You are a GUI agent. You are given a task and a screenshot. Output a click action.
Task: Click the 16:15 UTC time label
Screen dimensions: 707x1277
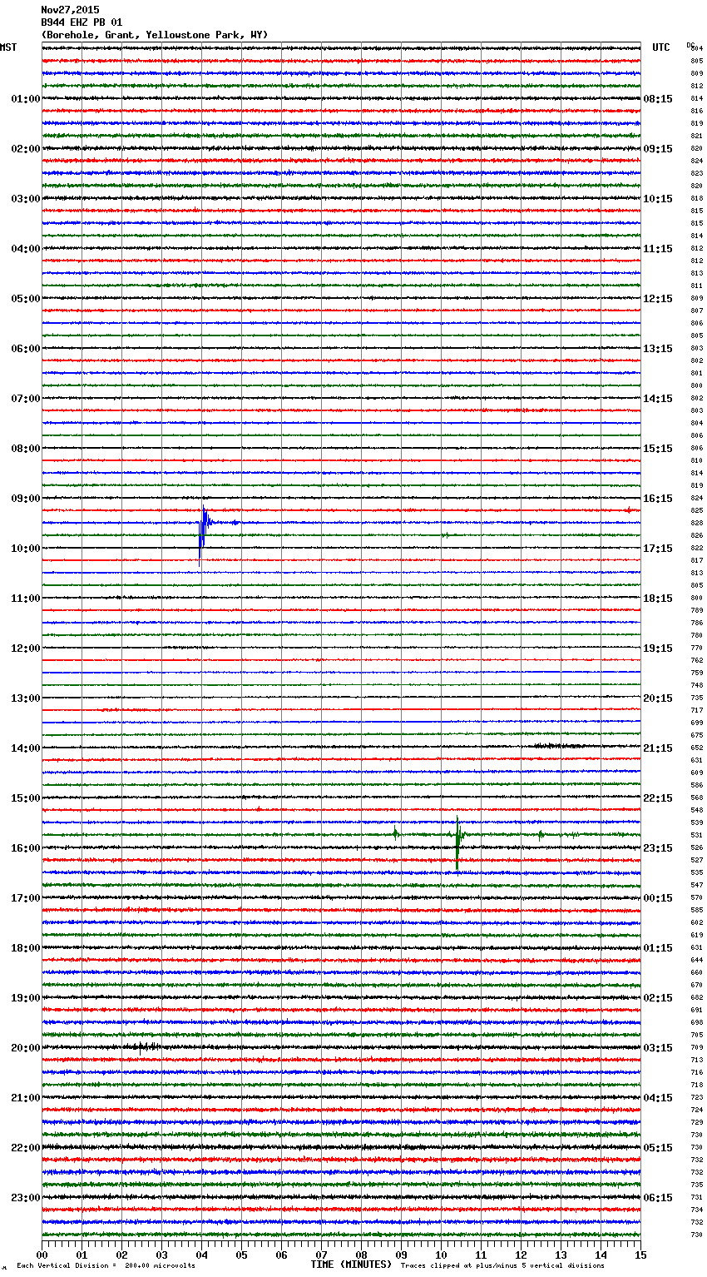click(658, 499)
